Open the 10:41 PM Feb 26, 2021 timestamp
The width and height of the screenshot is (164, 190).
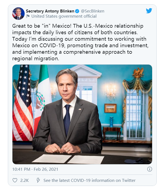[35, 169]
